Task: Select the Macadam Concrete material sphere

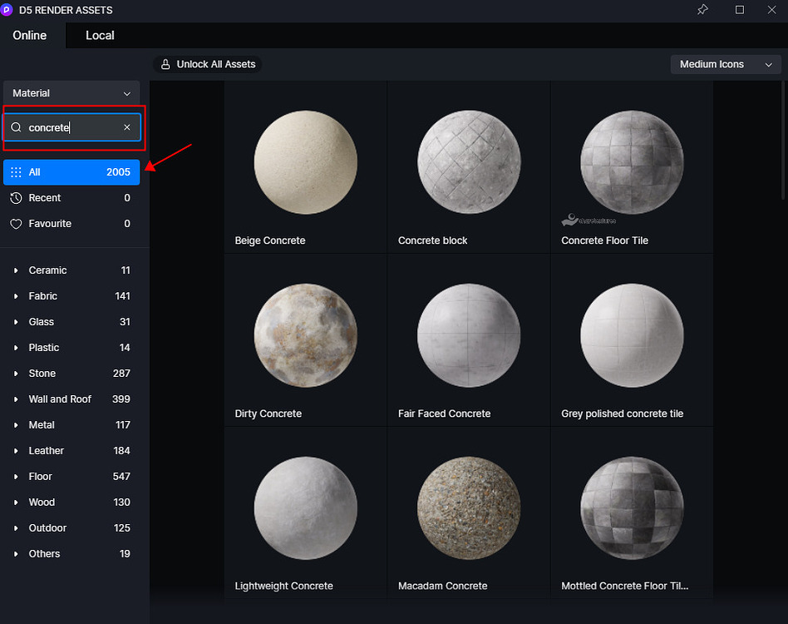Action: (469, 508)
